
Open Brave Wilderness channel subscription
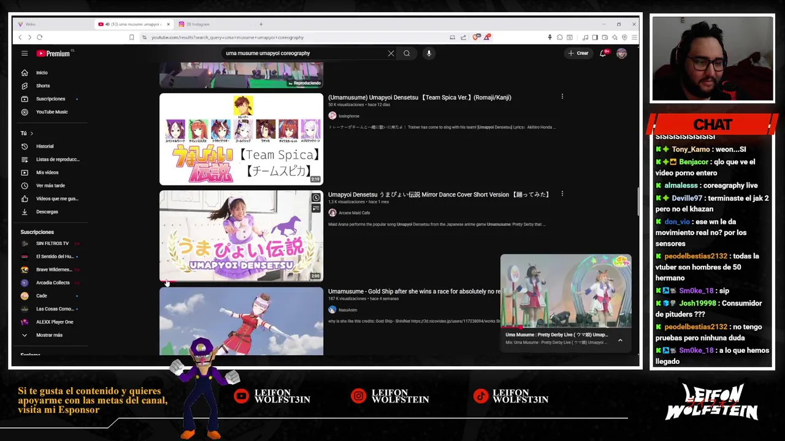point(54,269)
